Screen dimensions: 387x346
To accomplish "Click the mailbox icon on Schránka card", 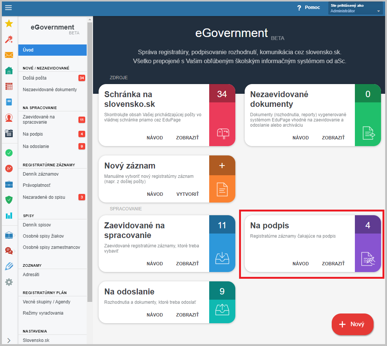I will pos(223,134).
